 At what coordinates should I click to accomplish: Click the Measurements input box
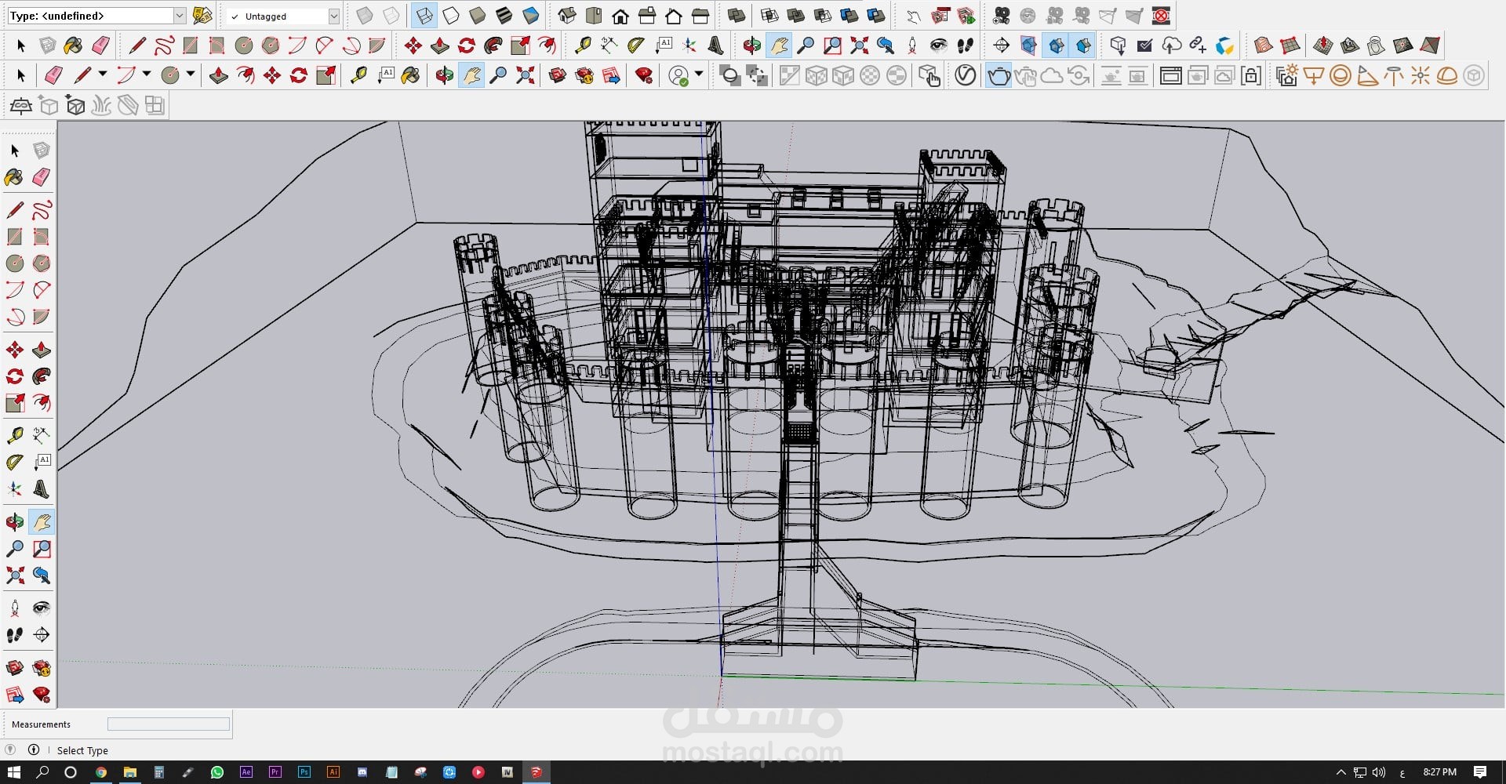tap(168, 724)
